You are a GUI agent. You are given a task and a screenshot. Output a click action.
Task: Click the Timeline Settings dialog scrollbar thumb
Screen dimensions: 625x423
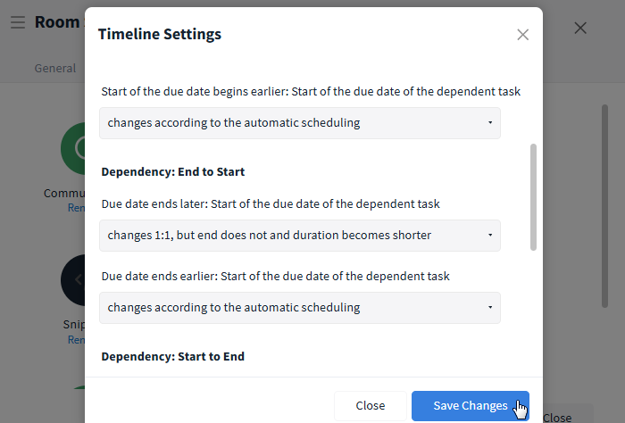(533, 197)
